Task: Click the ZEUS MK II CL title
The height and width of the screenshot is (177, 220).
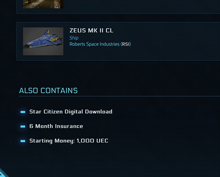Action: 91,30
